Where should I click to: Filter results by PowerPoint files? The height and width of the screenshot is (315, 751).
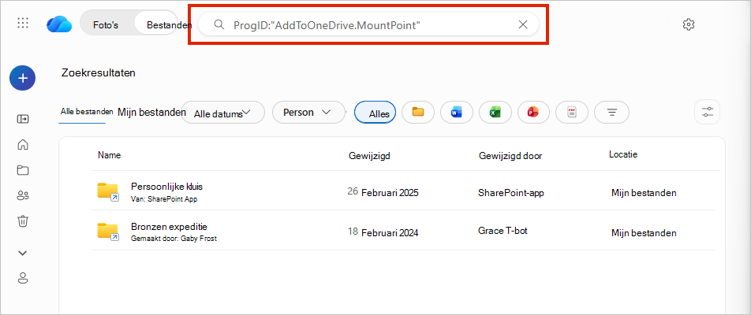(533, 113)
